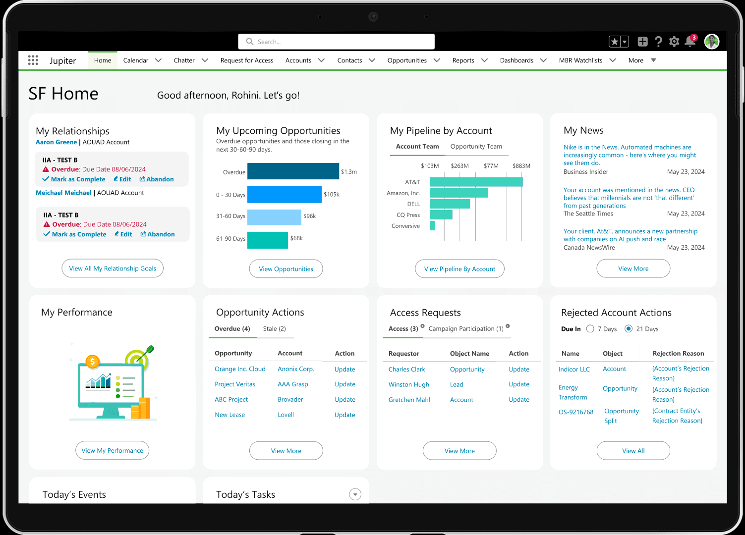
Task: Expand the Dashboards nav dropdown chevron
Action: click(543, 60)
